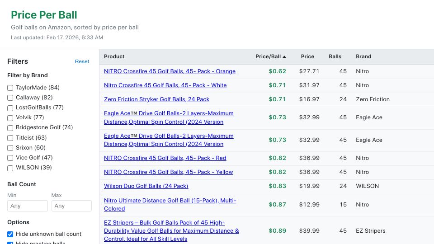This screenshot has height=244, width=434.
Task: Check the TaylorMade brand filter
Action: 10,88
